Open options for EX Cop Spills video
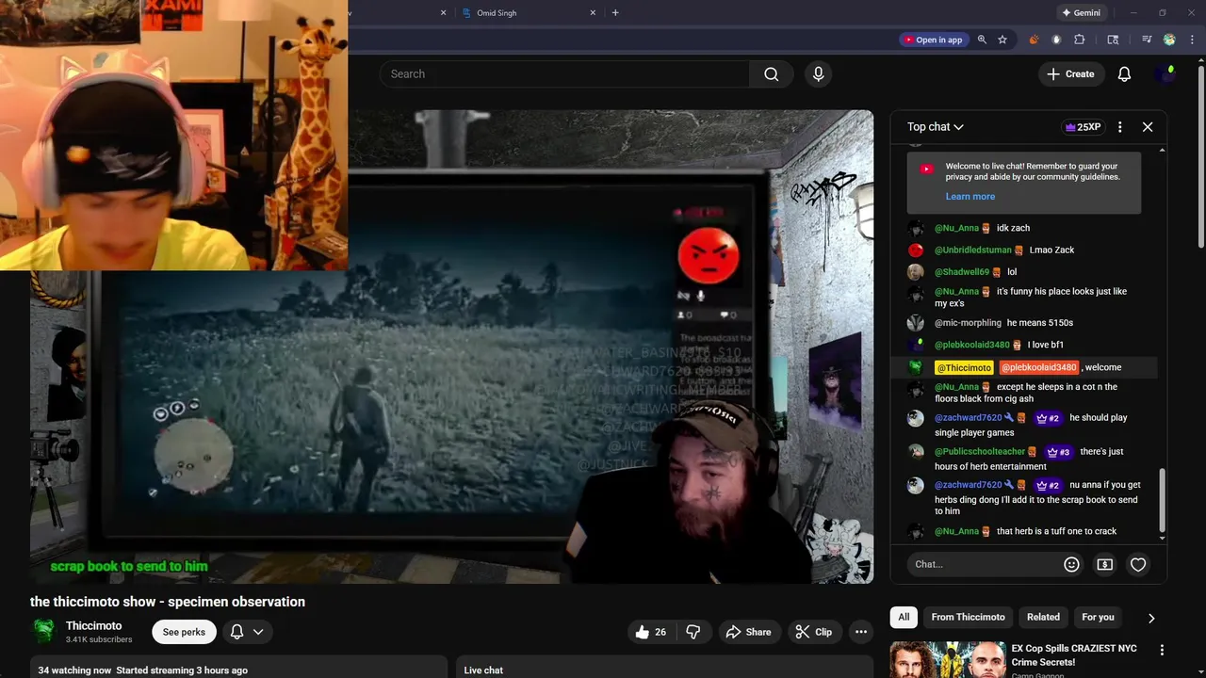 click(1162, 650)
